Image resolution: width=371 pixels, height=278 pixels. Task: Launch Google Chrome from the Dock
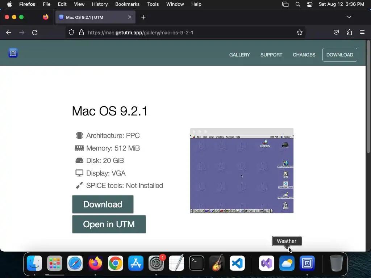coord(116,263)
